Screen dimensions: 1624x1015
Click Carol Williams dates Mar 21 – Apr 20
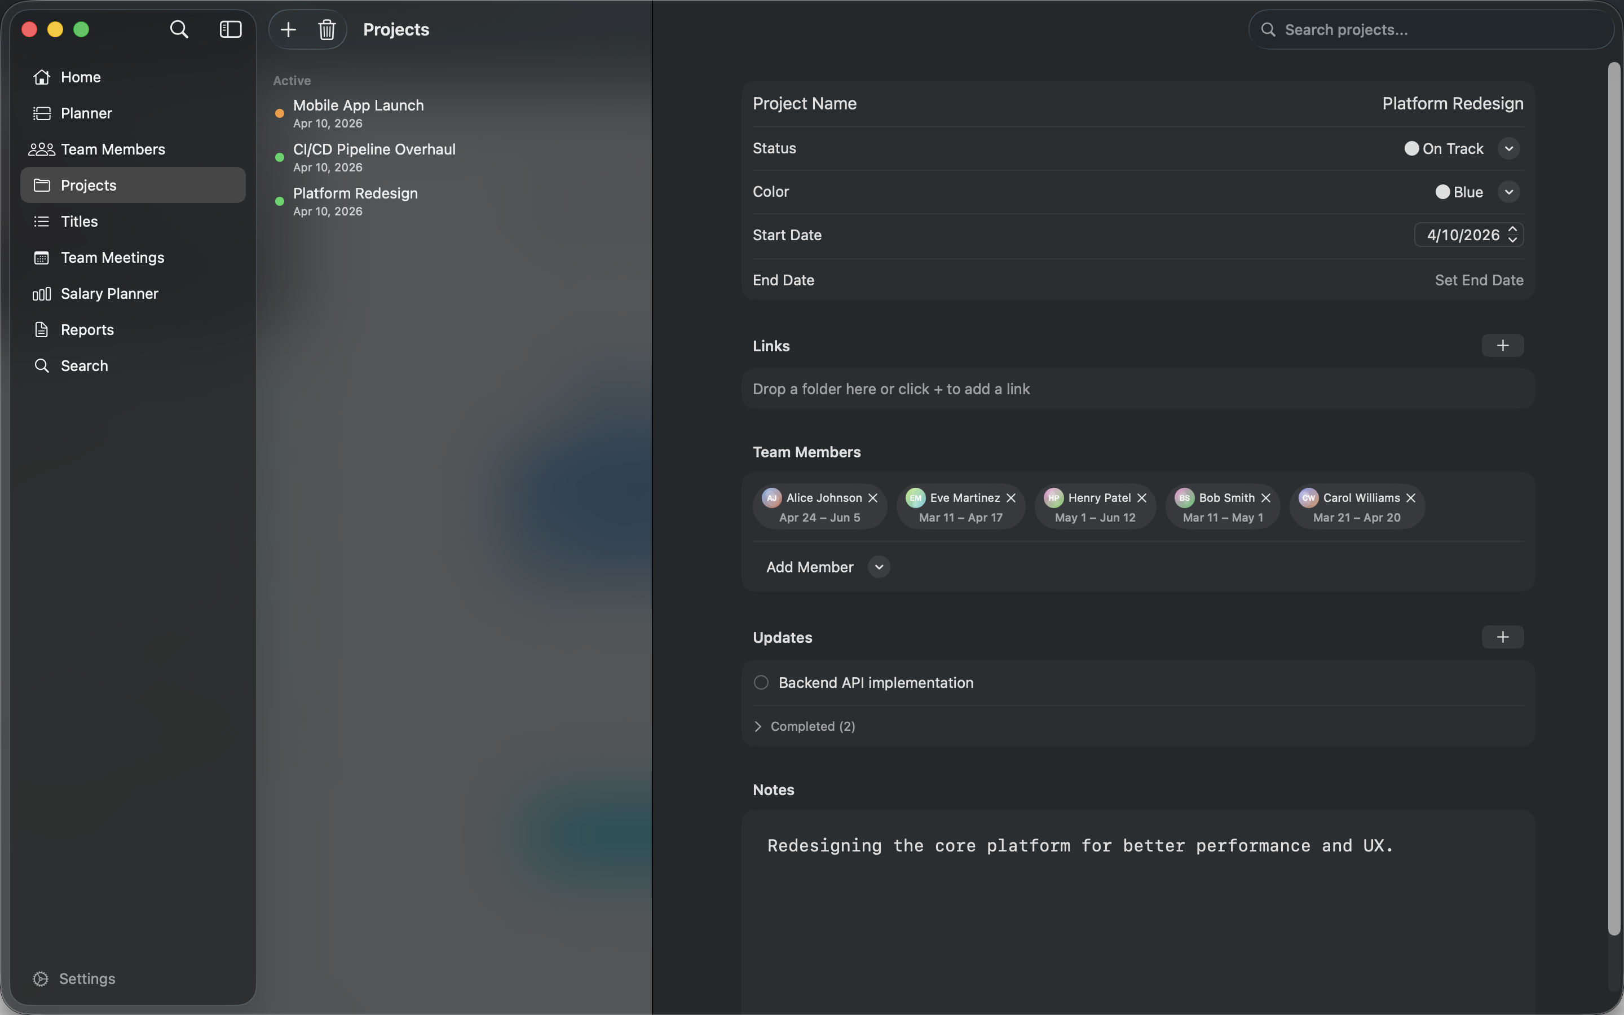[x=1357, y=518]
